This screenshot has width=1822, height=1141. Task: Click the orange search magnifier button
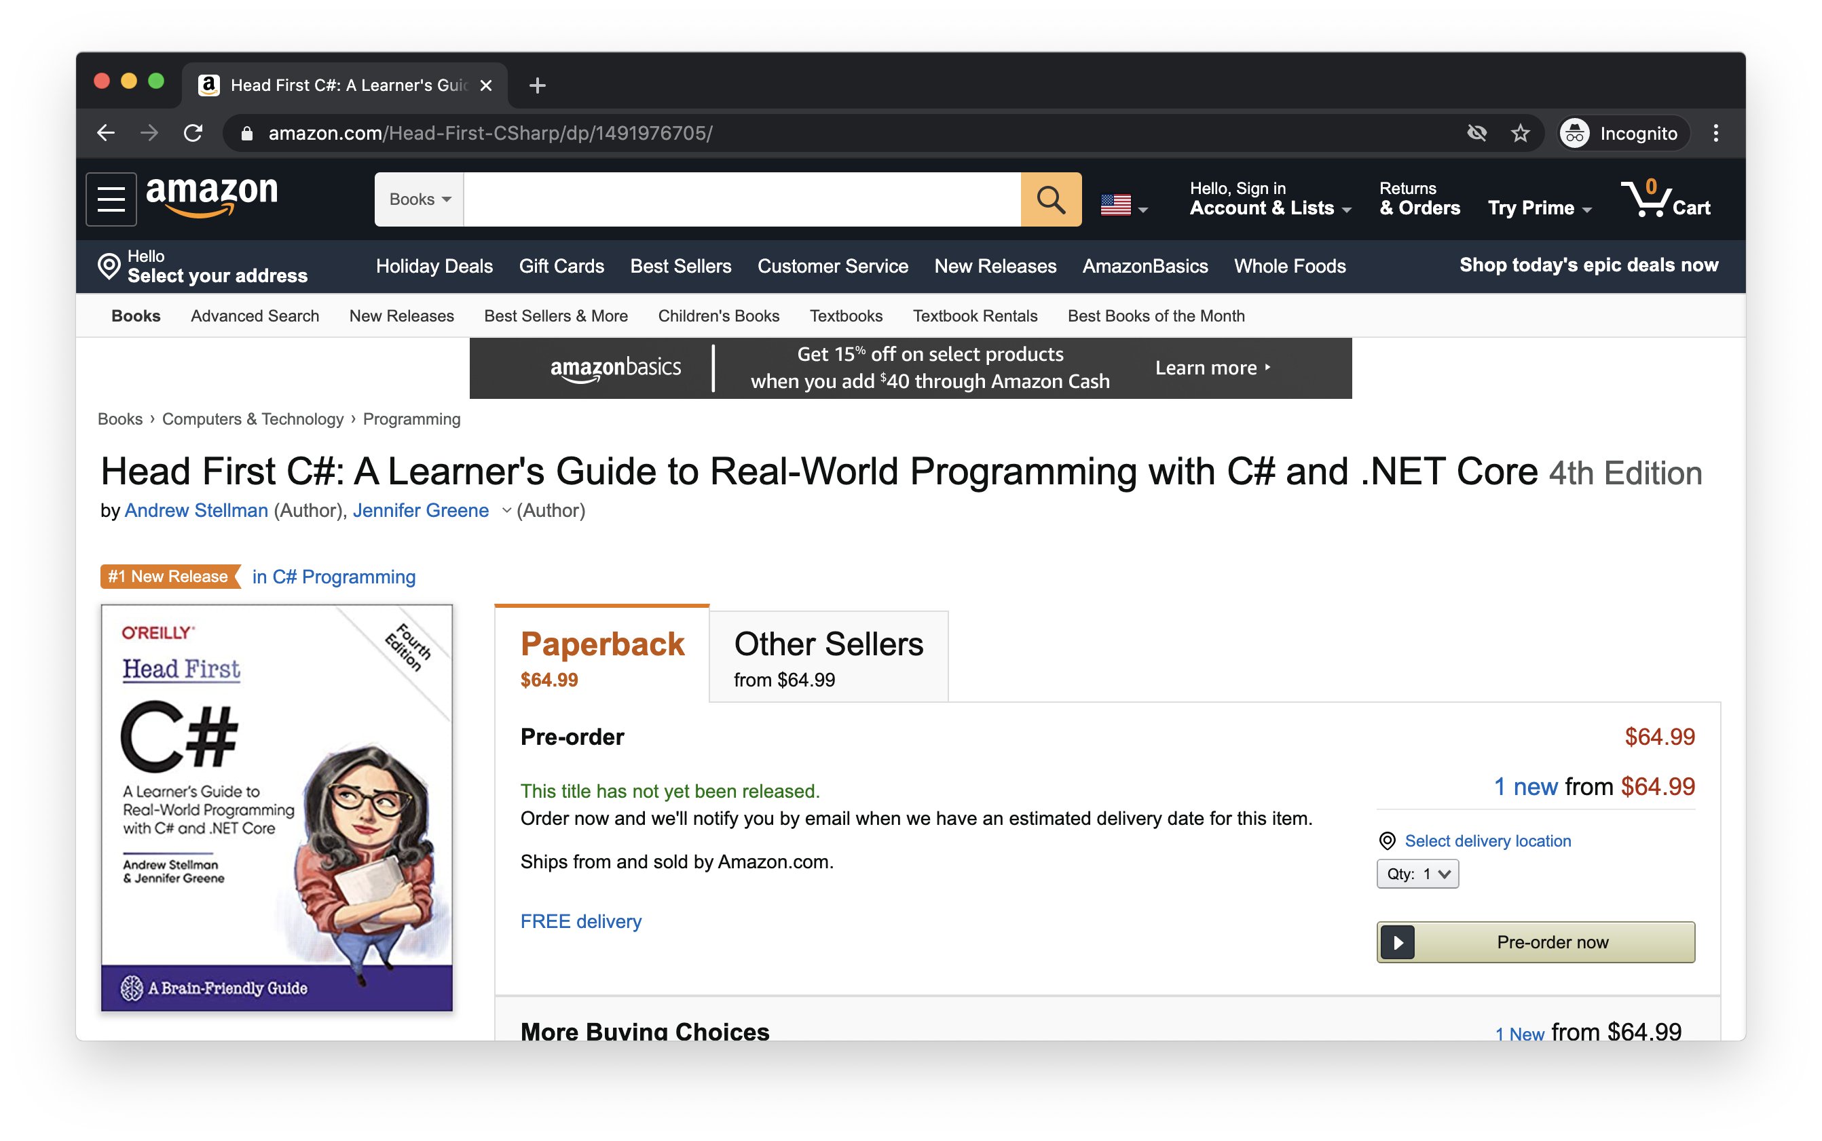[1049, 199]
